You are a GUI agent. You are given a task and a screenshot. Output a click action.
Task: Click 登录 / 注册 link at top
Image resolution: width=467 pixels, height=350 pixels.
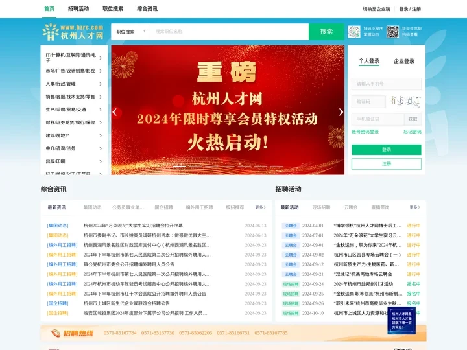(410, 9)
